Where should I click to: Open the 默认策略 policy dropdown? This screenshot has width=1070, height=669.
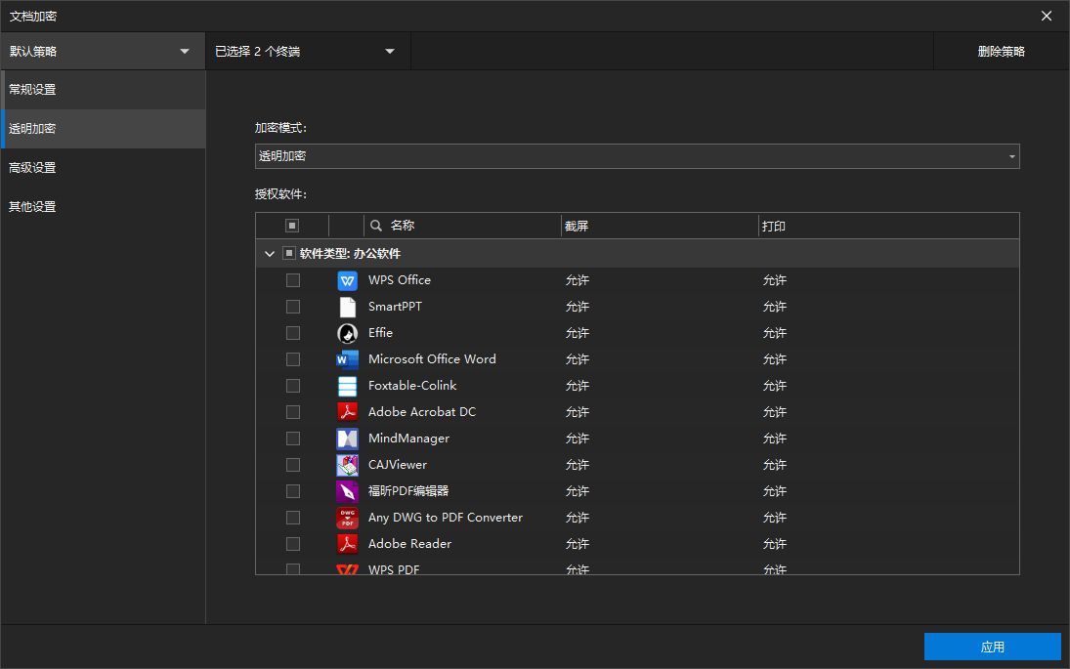tap(103, 51)
